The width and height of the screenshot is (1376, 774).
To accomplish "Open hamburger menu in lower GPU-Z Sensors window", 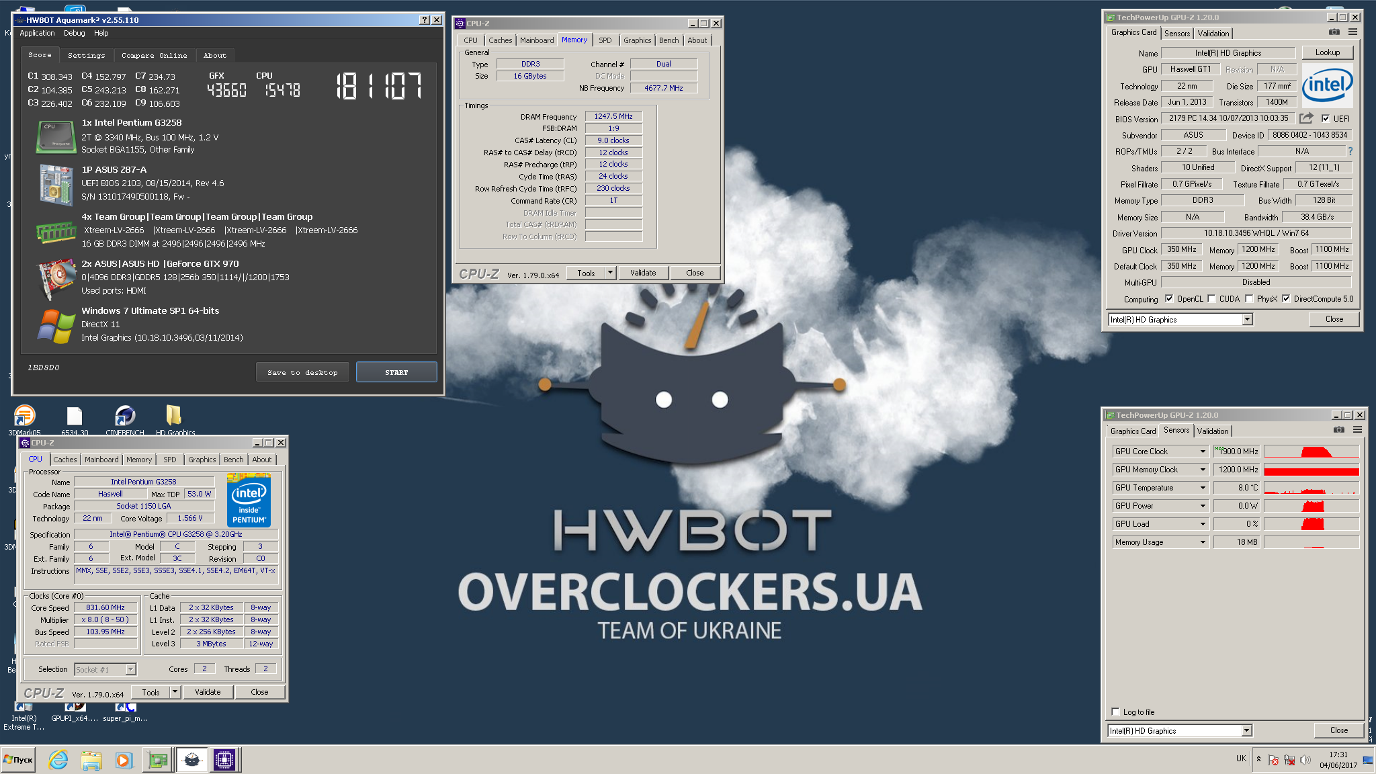I will point(1357,430).
